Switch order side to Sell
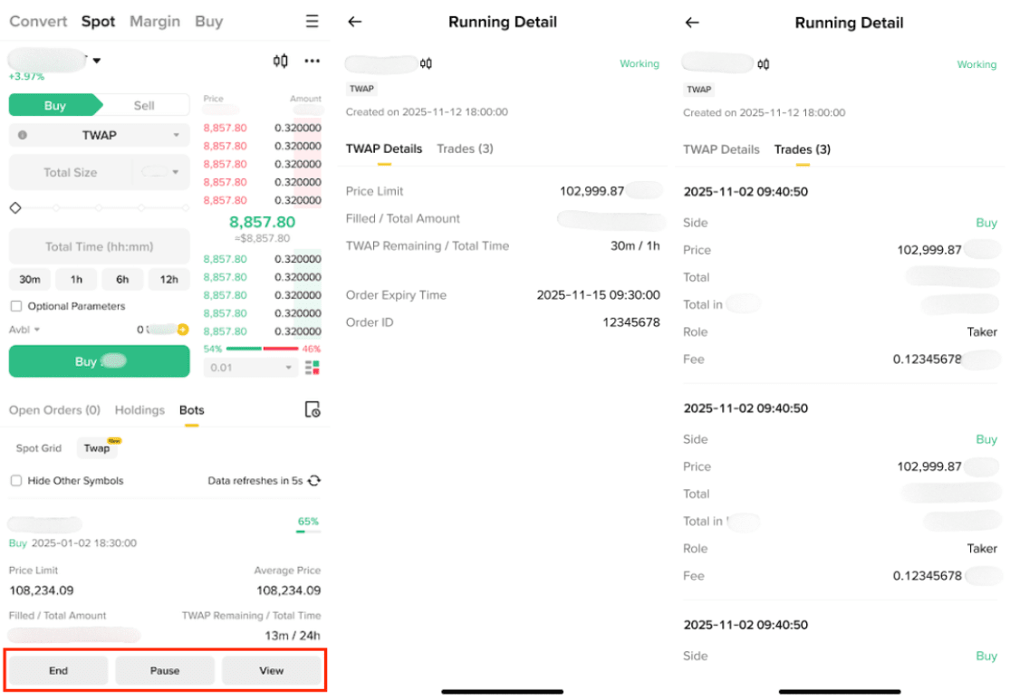The width and height of the screenshot is (1010, 700). tap(144, 105)
